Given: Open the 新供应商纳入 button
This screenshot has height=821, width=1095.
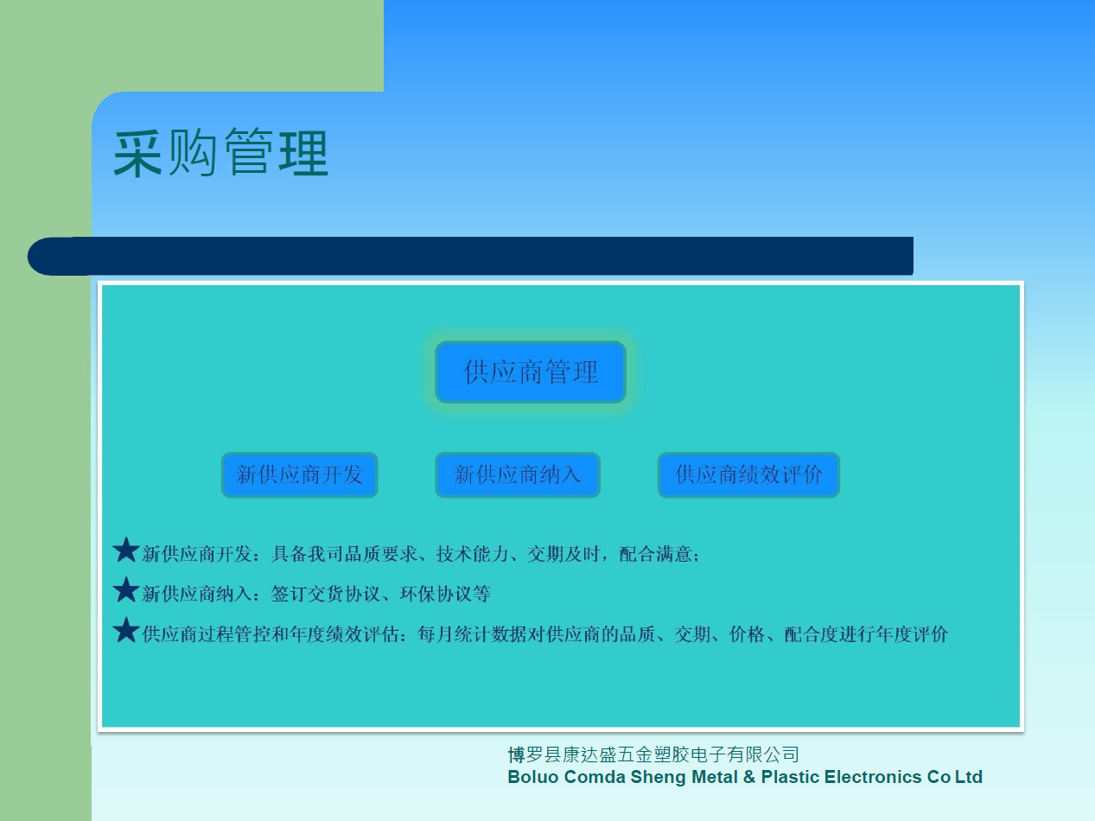Looking at the screenshot, I should [517, 474].
